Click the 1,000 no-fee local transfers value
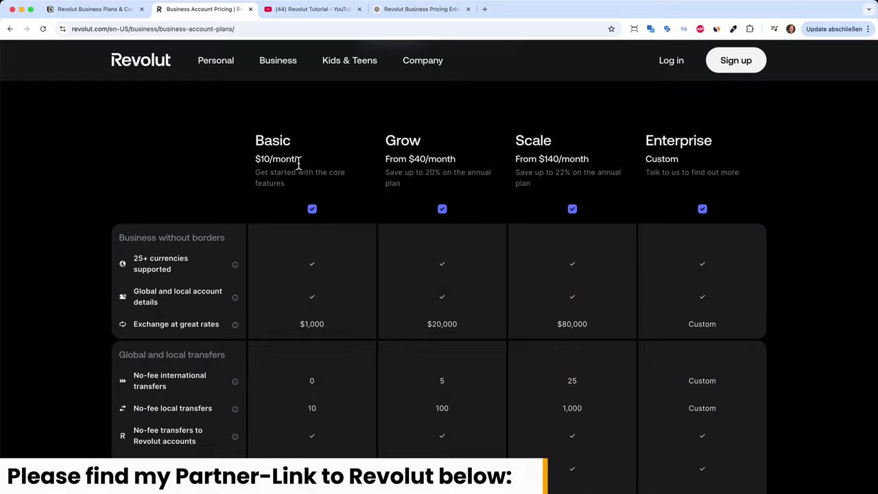878x494 pixels. tap(572, 408)
